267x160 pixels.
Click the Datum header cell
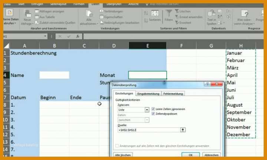pyautogui.click(x=25, y=97)
